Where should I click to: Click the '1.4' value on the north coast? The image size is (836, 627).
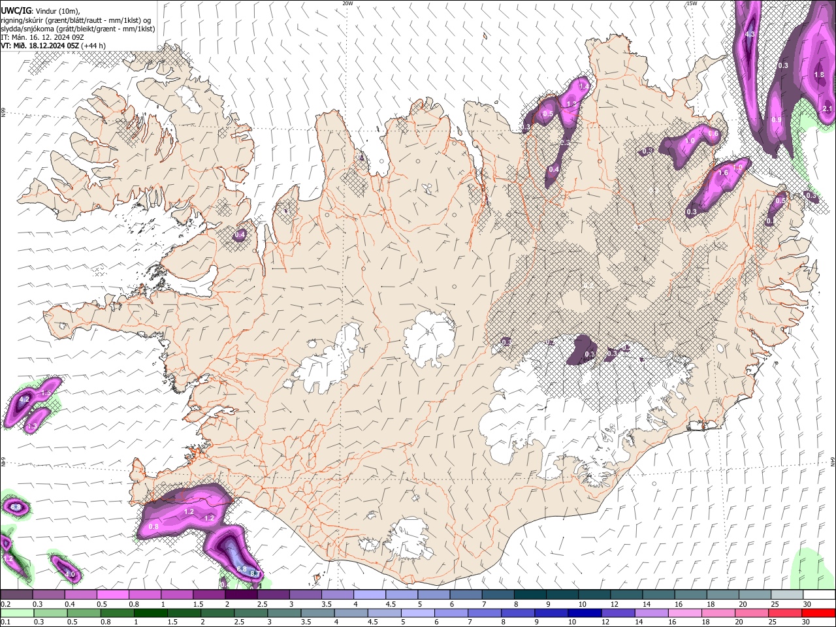[x=585, y=86]
